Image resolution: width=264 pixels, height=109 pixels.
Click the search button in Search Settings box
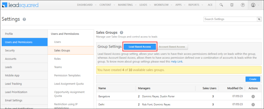[x=259, y=19]
